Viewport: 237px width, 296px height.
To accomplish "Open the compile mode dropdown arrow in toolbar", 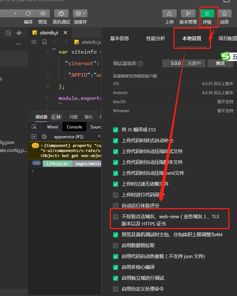I will [x=15, y=13].
